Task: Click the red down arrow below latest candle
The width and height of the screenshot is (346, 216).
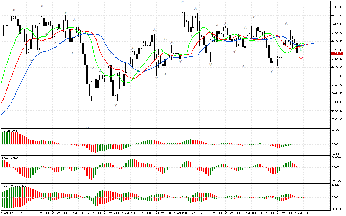Action: (301, 56)
